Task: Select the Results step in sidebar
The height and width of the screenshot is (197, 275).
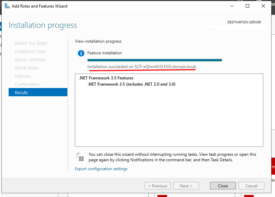Action: coord(38,92)
